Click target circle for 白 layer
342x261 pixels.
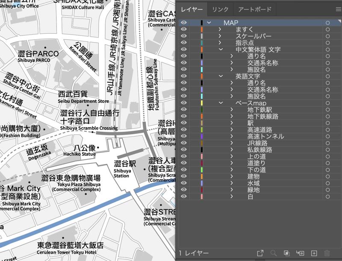[x=327, y=197]
